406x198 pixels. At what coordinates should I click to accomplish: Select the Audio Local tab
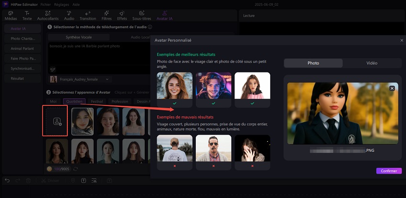point(140,37)
